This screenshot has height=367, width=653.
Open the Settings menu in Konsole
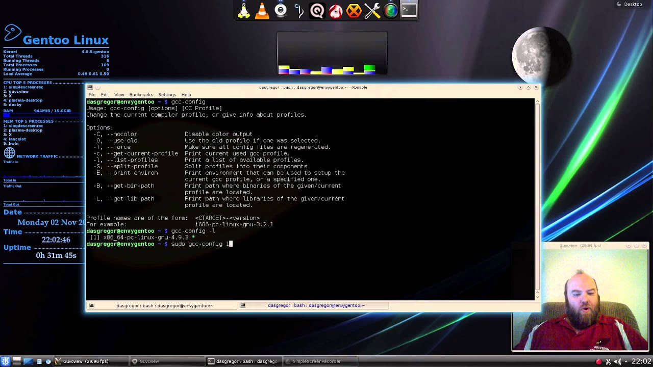click(x=167, y=95)
